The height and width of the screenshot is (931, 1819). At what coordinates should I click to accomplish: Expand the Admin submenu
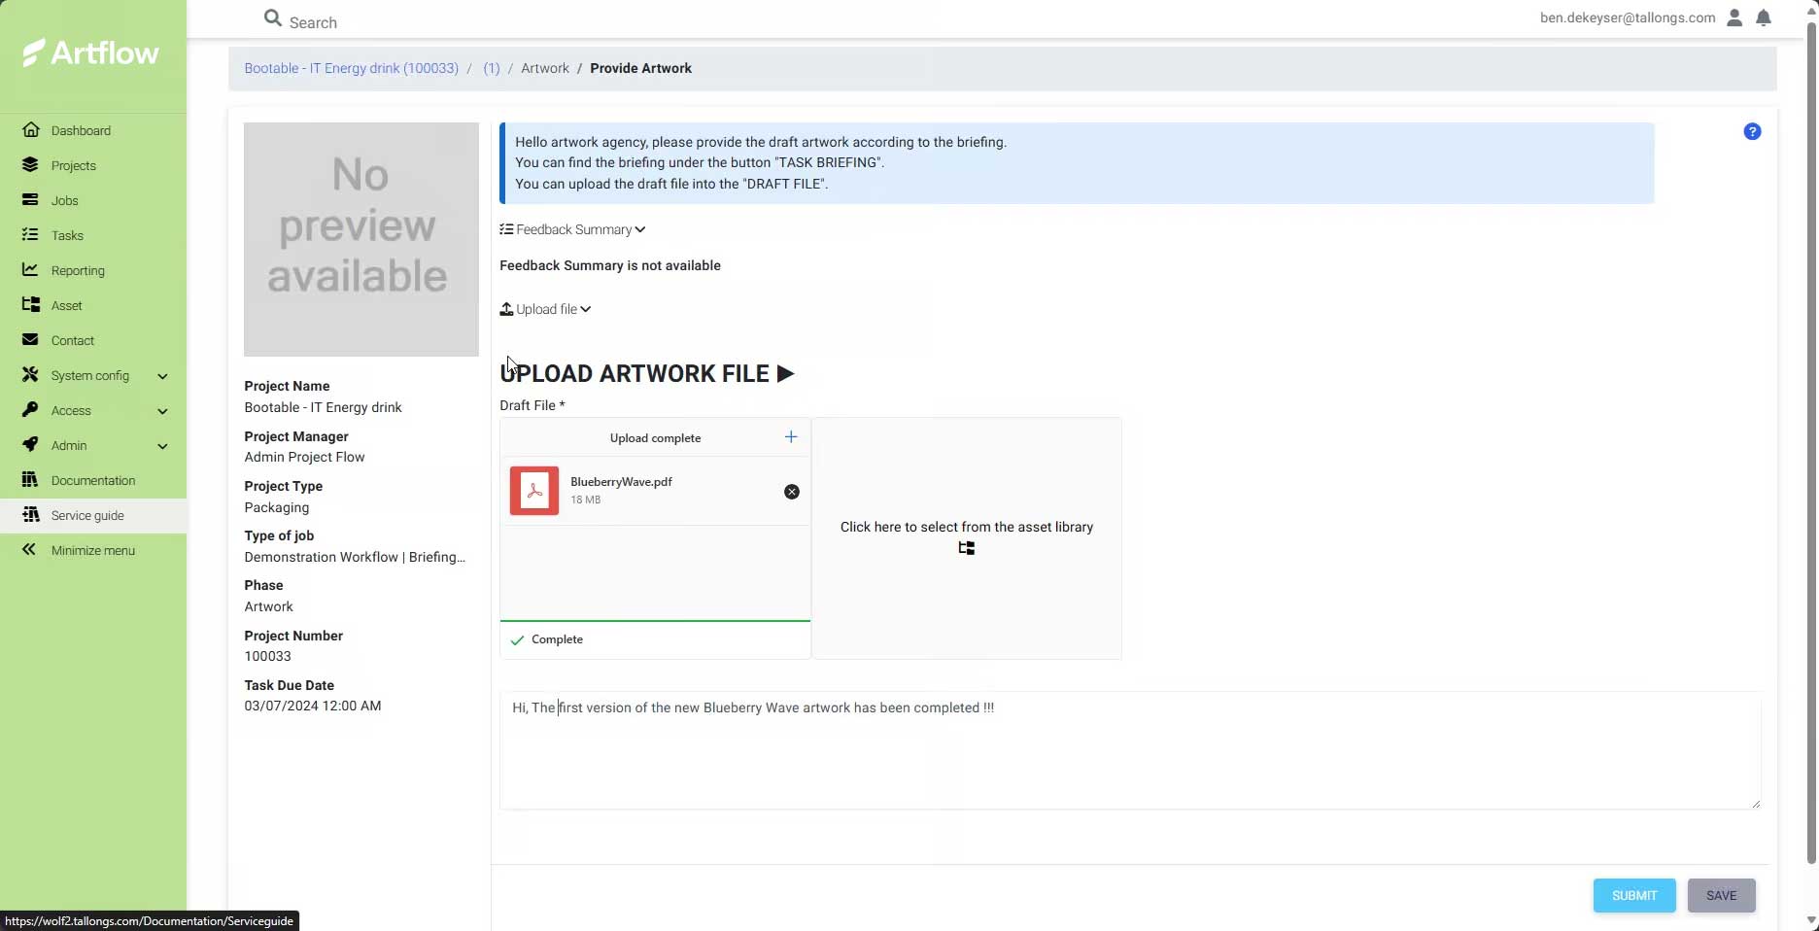pos(162,446)
